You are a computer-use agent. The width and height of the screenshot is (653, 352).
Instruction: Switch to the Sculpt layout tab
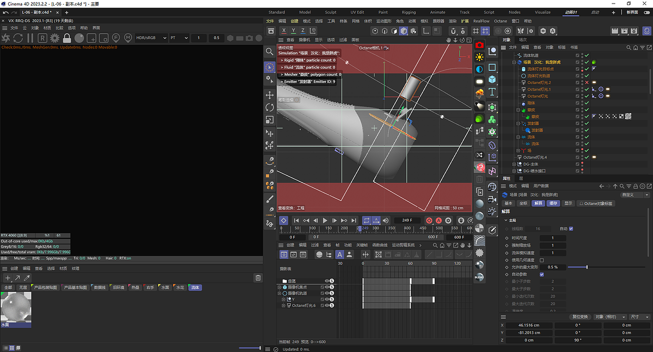[331, 12]
